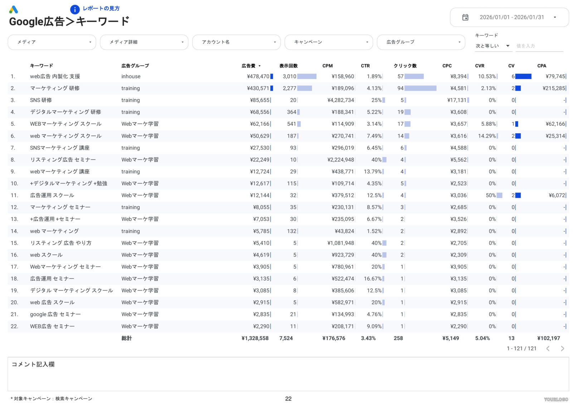This screenshot has width=577, height=407.
Task: Sort by the 広告費 column header
Action: 249,66
